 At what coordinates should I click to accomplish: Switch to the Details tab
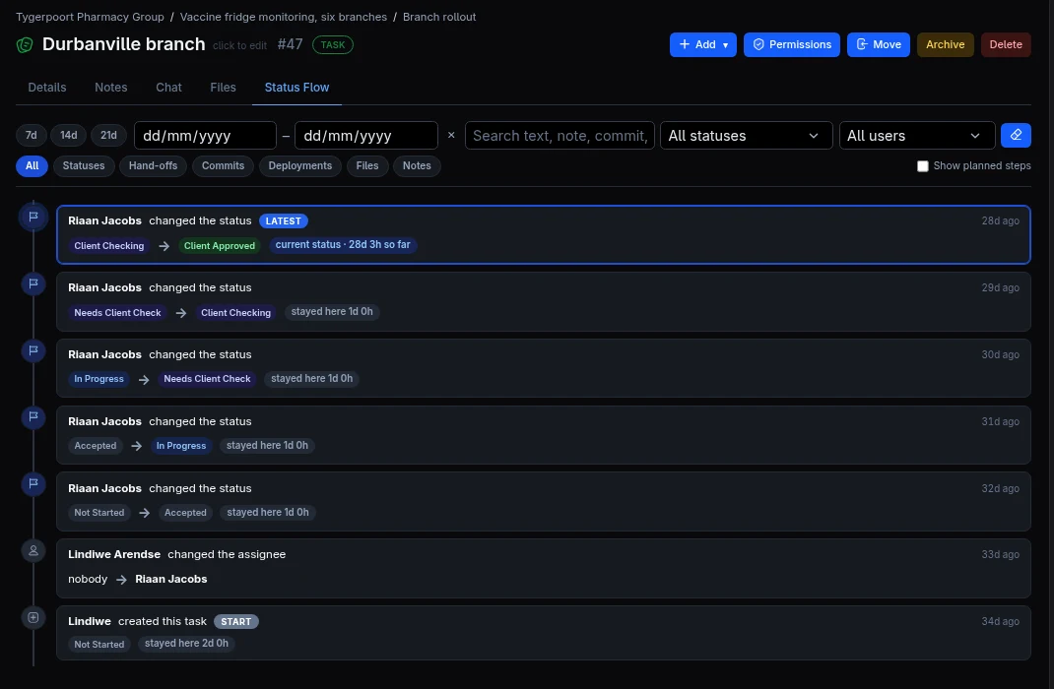(x=47, y=88)
